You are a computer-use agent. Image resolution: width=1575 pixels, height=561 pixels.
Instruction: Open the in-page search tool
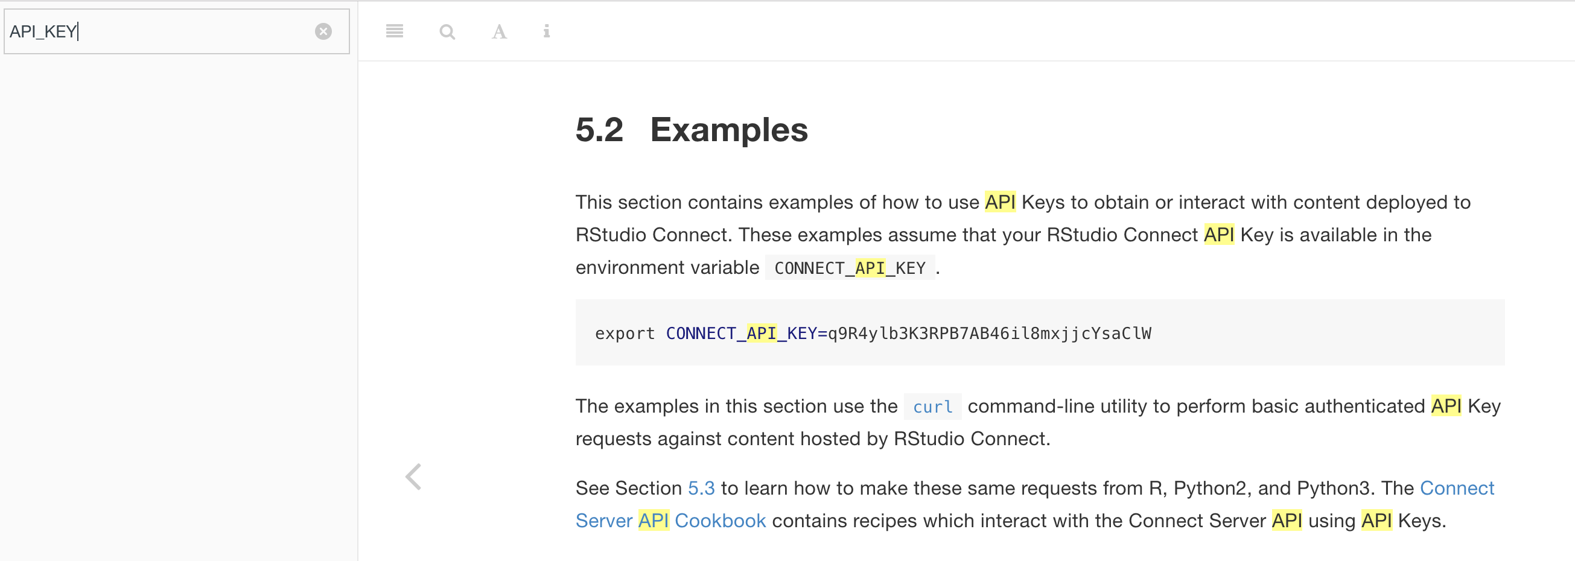pos(447,31)
